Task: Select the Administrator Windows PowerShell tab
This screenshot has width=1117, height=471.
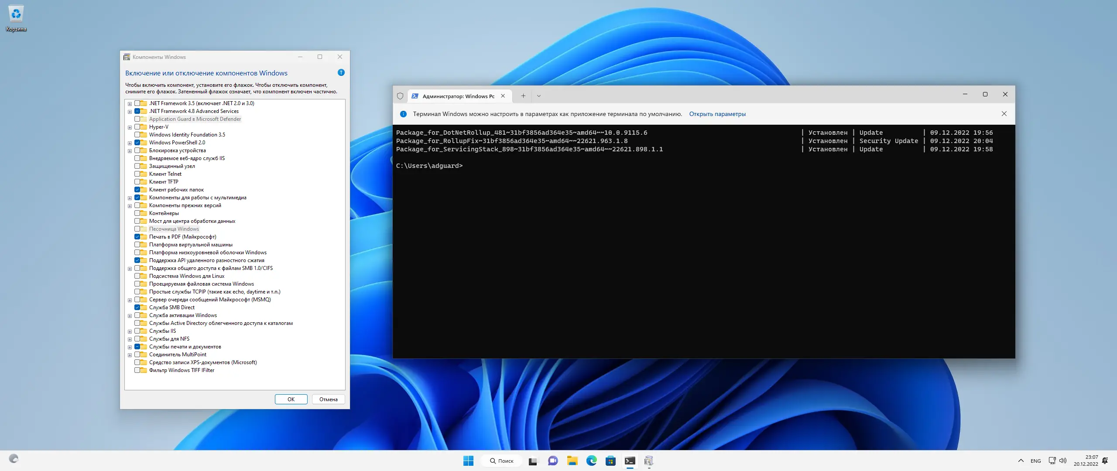Action: [x=458, y=96]
